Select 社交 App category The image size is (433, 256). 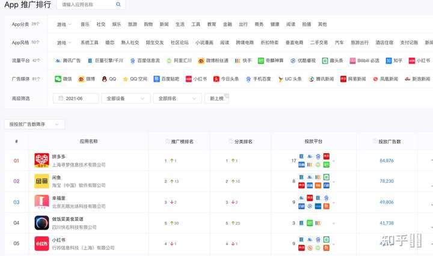pos(101,24)
